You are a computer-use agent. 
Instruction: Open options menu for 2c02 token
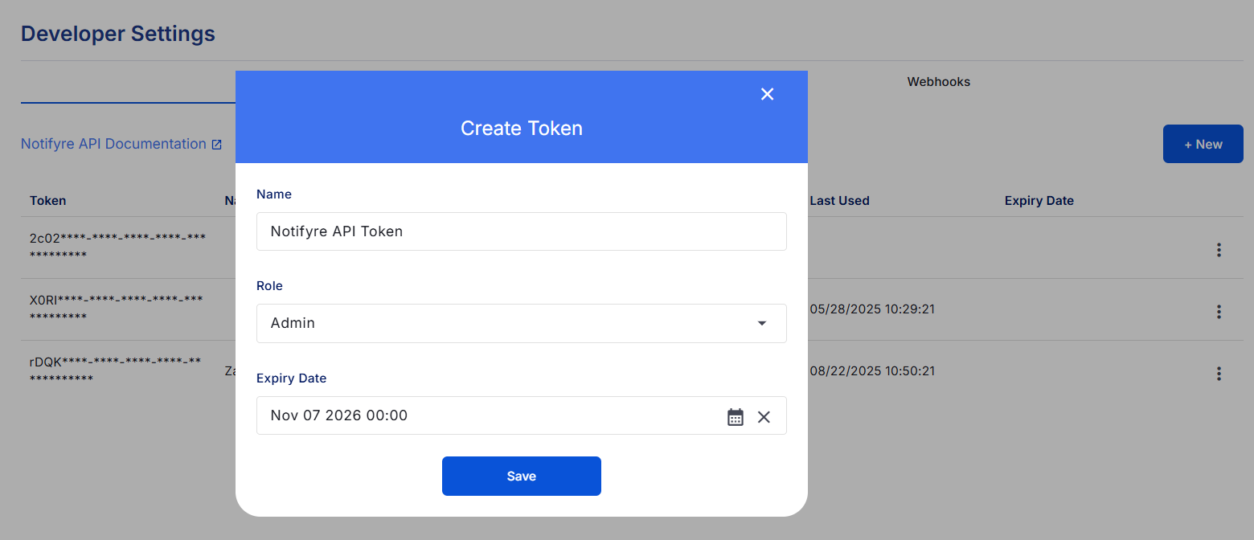pyautogui.click(x=1219, y=250)
